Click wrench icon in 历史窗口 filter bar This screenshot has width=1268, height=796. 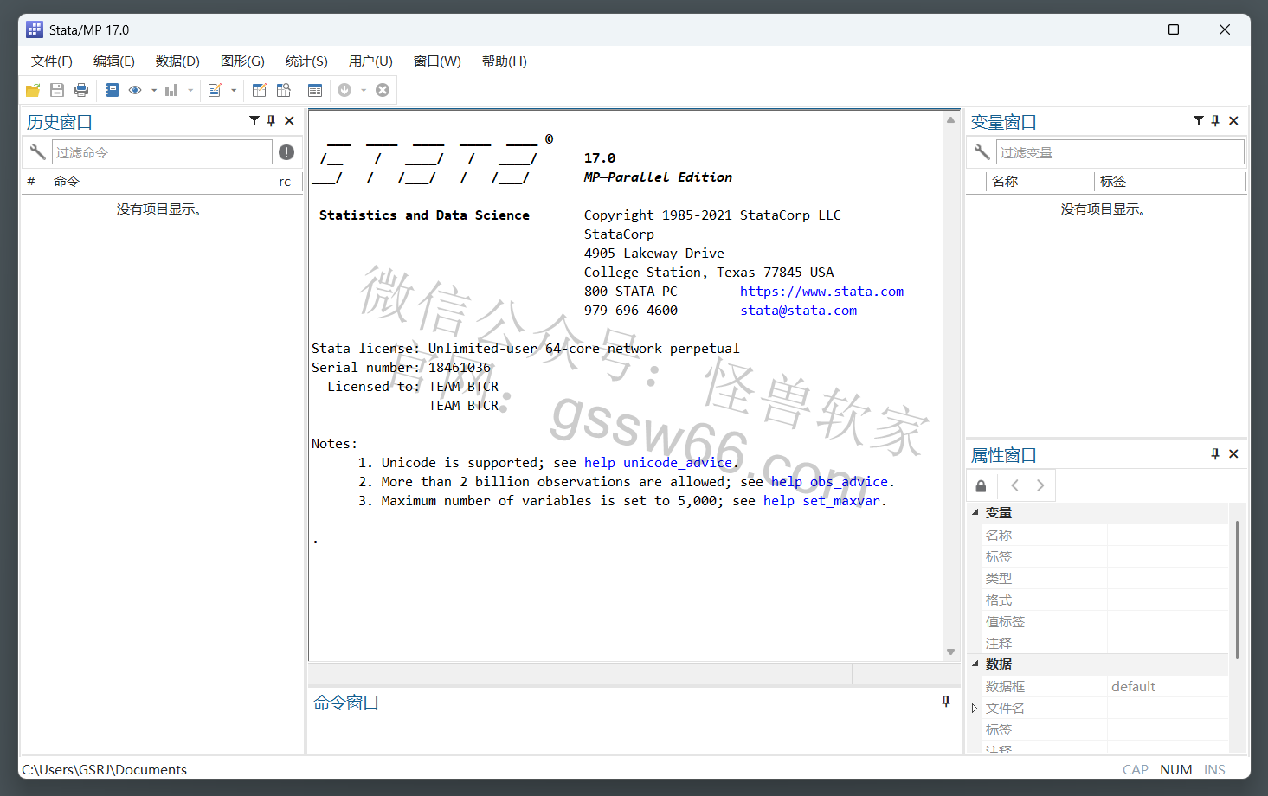[37, 152]
